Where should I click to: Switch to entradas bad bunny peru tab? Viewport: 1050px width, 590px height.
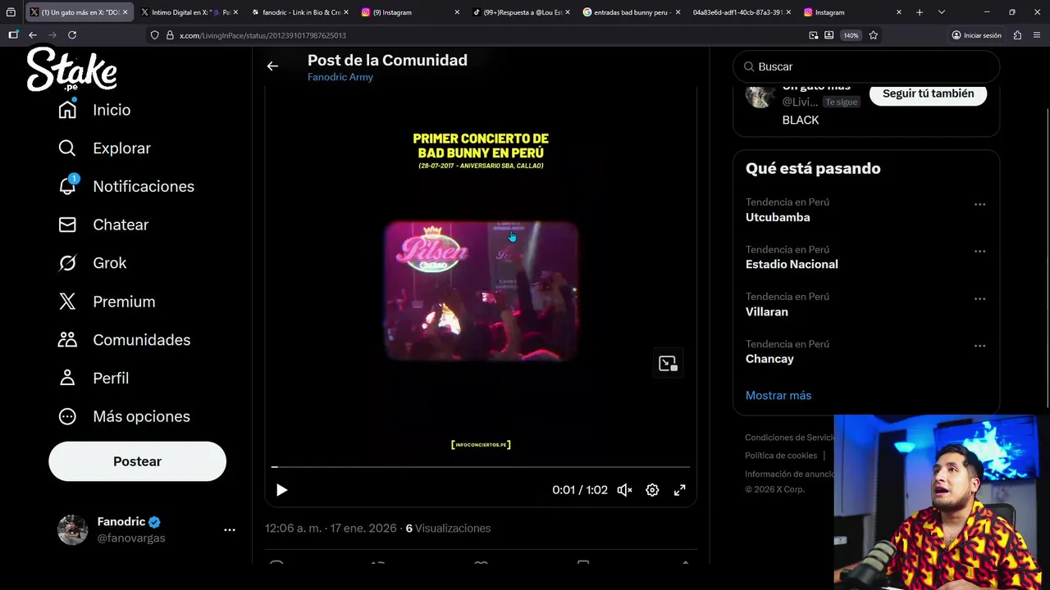click(x=630, y=12)
